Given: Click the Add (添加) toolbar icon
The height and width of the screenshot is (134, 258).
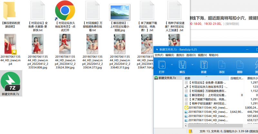Looking at the screenshot, I should pos(222,65).
